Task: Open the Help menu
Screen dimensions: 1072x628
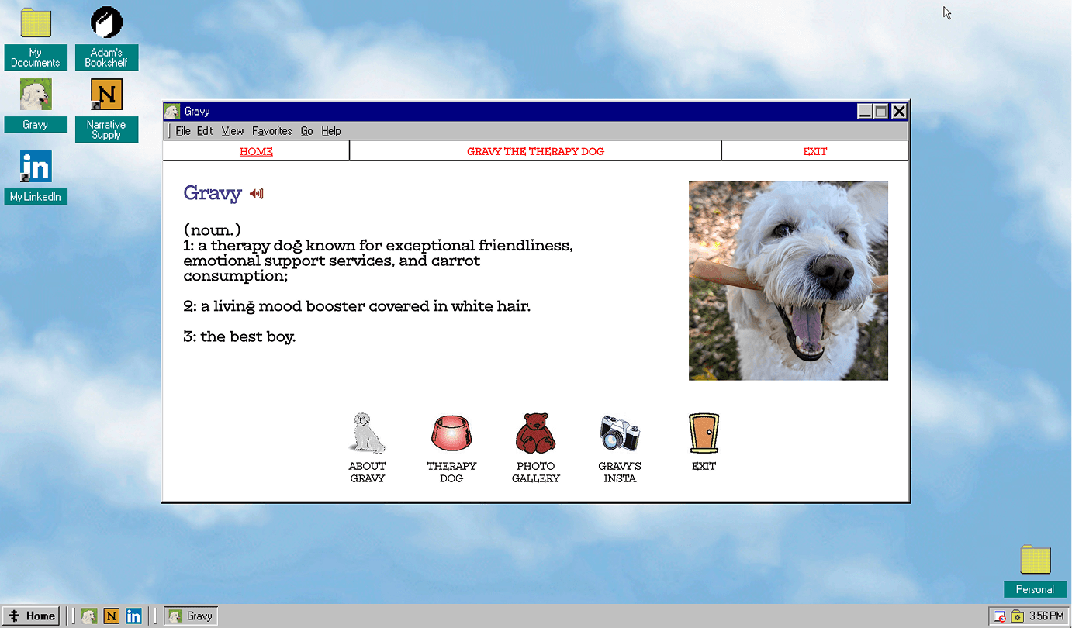Action: [x=331, y=131]
